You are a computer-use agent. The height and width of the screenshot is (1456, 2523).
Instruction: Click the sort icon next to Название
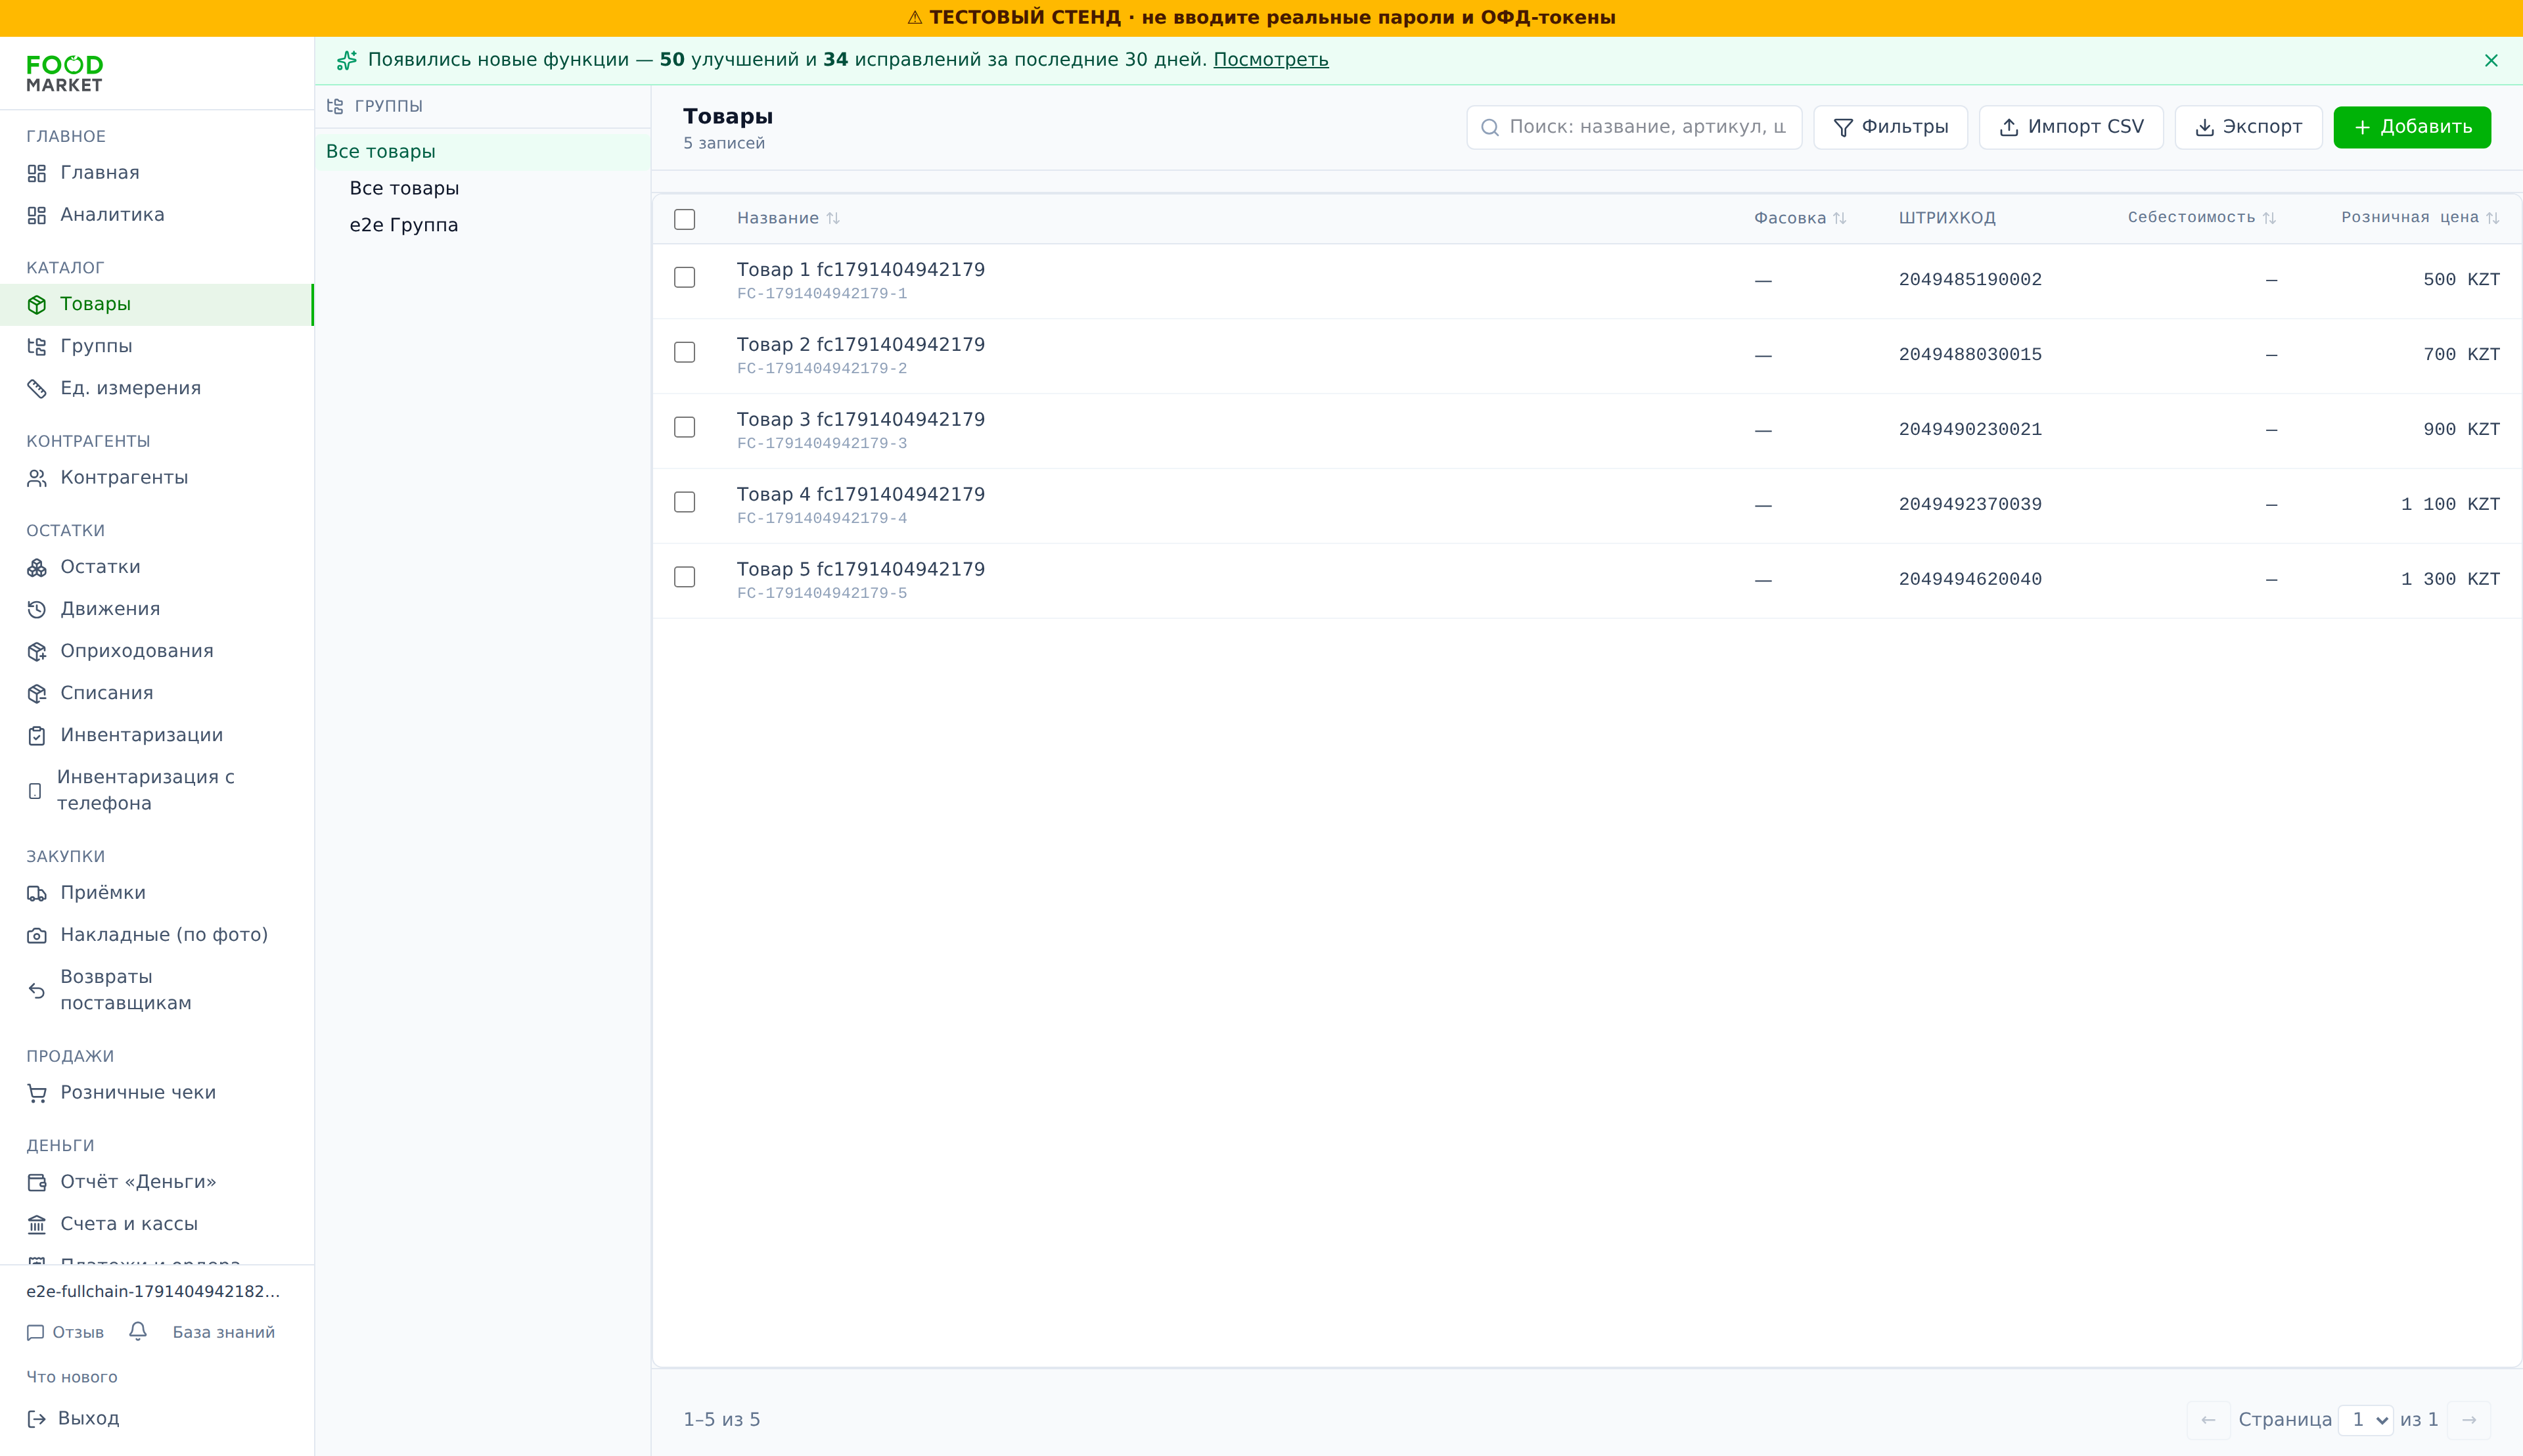tap(833, 218)
